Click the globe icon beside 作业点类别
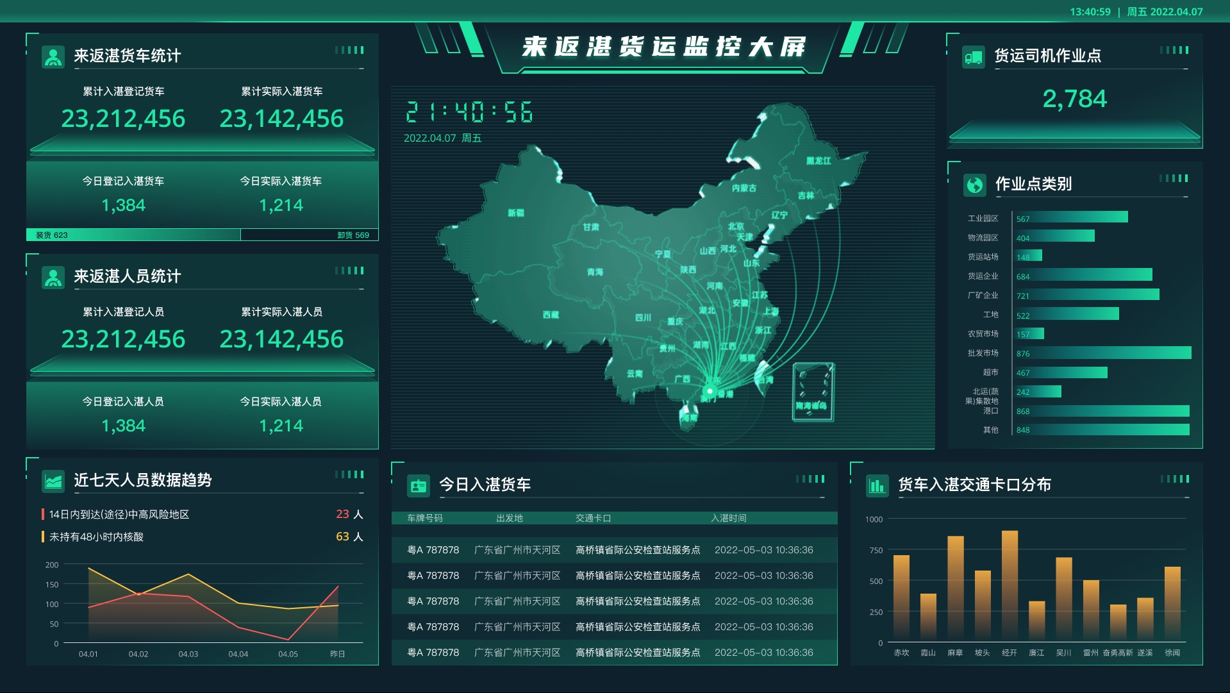This screenshot has height=693, width=1230. click(974, 185)
